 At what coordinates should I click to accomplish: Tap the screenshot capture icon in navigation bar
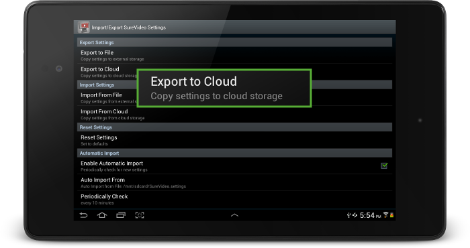140,215
